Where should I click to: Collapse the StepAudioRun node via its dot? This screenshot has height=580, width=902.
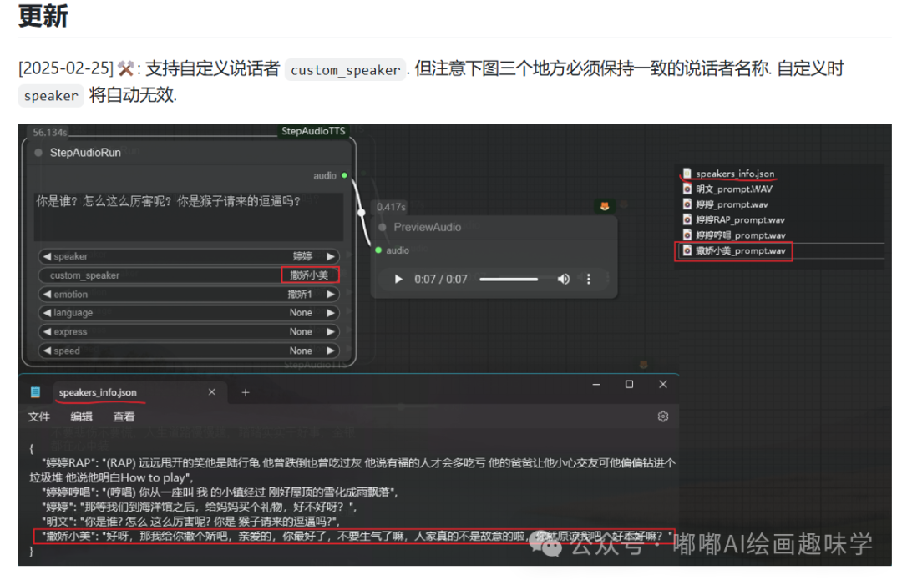38,153
